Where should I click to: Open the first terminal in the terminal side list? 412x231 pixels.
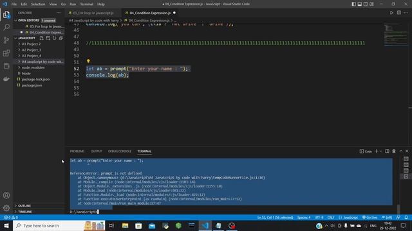tap(406, 158)
